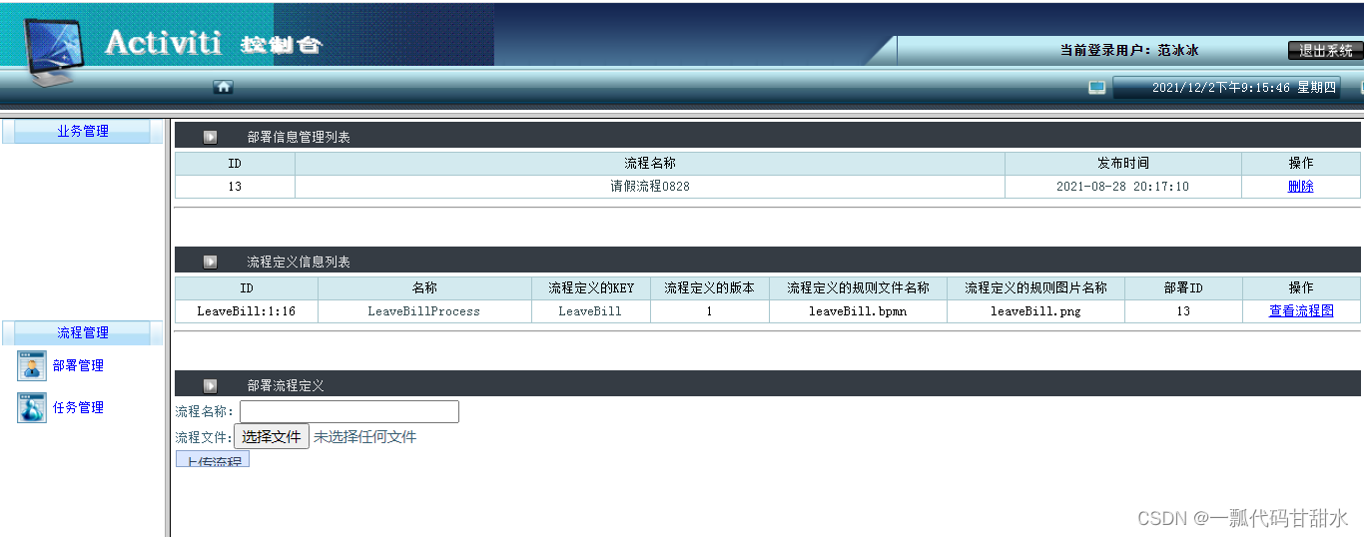Click the arrow icon beside 部署信息管理列表
Image resolution: width=1364 pixels, height=537 pixels.
pyautogui.click(x=211, y=137)
